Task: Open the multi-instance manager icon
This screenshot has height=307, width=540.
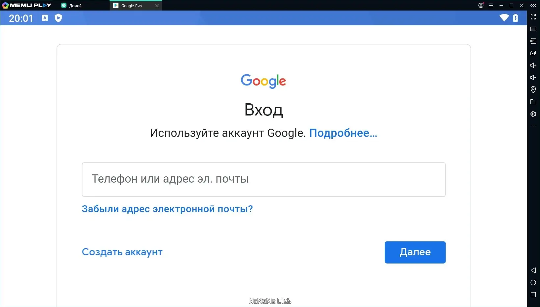Action: 533,53
